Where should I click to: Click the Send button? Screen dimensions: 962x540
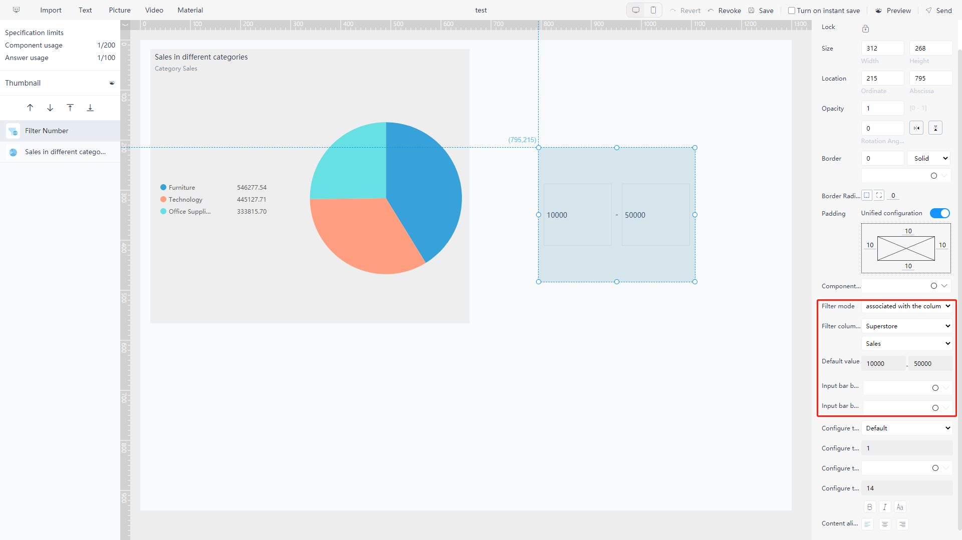point(938,11)
